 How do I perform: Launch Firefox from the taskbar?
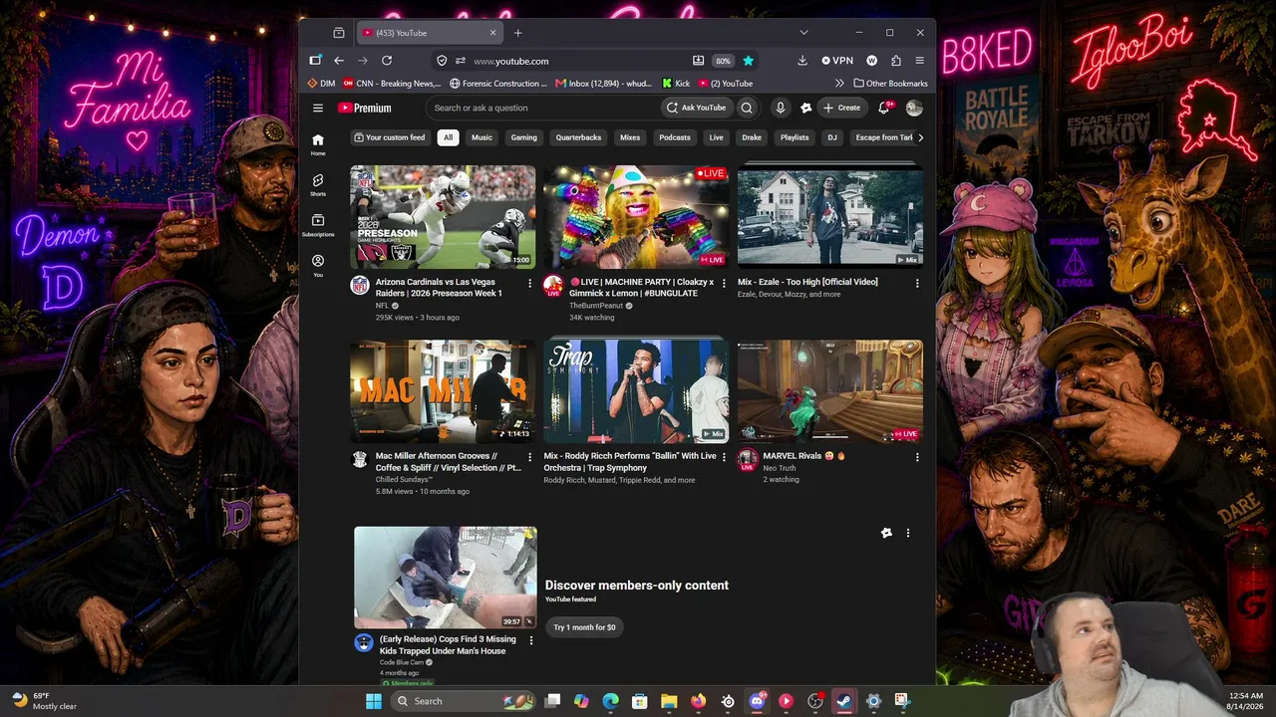(698, 701)
